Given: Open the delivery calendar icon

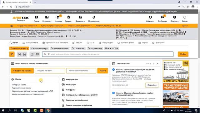Looking at the screenshot, I should tap(67, 36).
